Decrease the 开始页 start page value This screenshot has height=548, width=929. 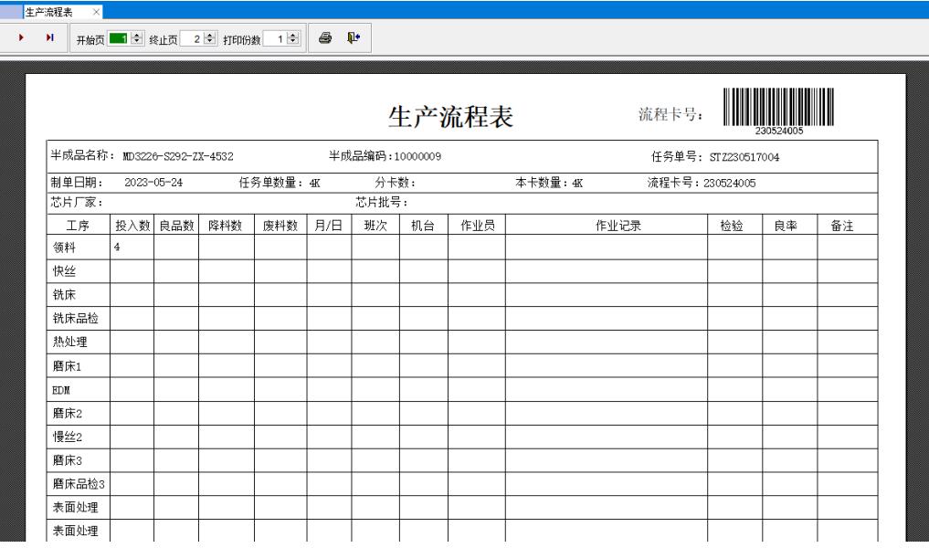(x=138, y=41)
